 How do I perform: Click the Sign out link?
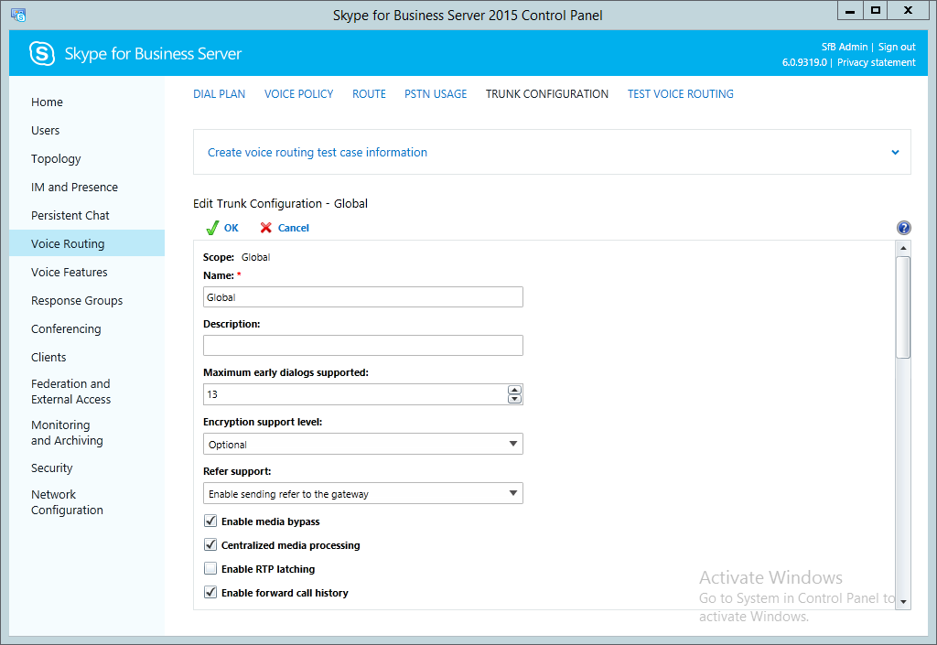[x=897, y=47]
